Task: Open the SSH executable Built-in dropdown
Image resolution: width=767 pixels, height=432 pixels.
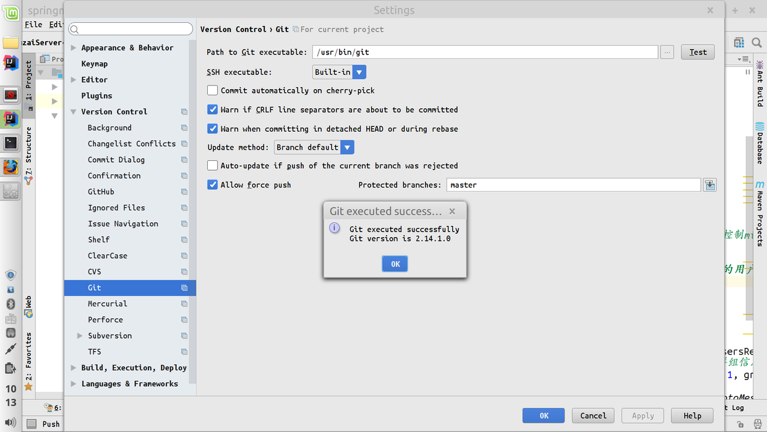Action: click(x=340, y=72)
